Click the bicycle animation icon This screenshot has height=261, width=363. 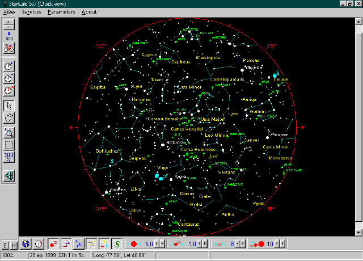point(9,48)
